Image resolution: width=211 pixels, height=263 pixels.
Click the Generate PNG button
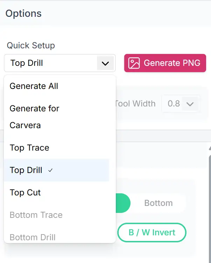[x=165, y=63]
